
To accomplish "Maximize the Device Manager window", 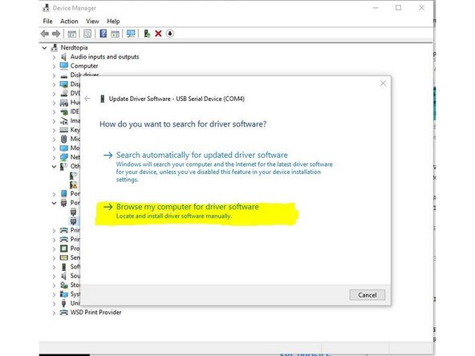I will 398,8.
